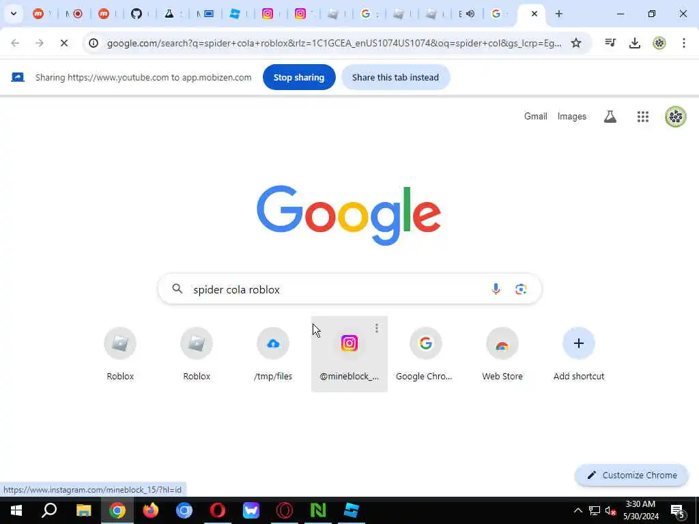Image resolution: width=699 pixels, height=524 pixels.
Task: Open the Gmail link
Action: click(535, 116)
